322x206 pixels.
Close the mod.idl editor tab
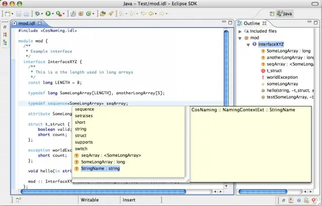40,24
